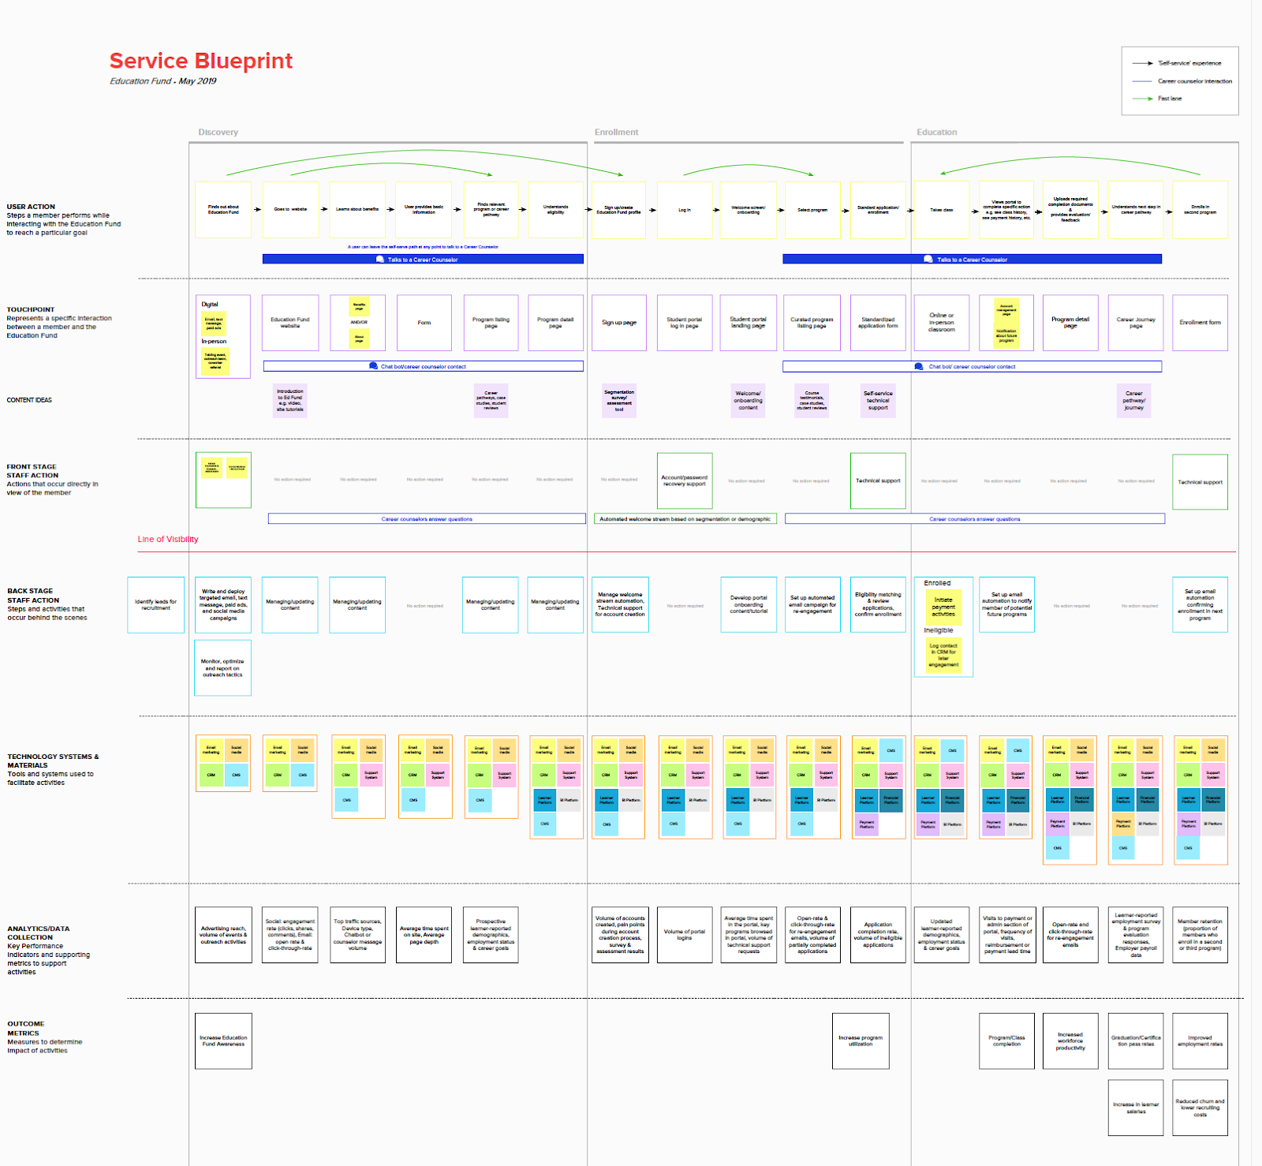Image resolution: width=1262 pixels, height=1166 pixels.
Task: Click the chat bubble icon in Discovery's 'Talks to a Career Counselor' bar
Action: [x=380, y=259]
